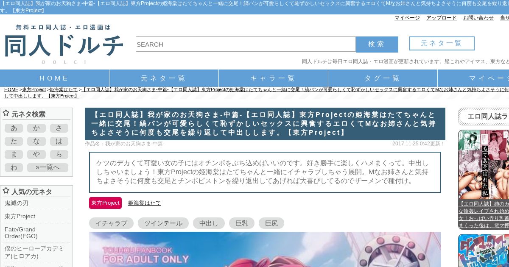Screen dimensions: 509x267
Task: Click the 姫海棠はたて character link under description
Action: (x=145, y=203)
